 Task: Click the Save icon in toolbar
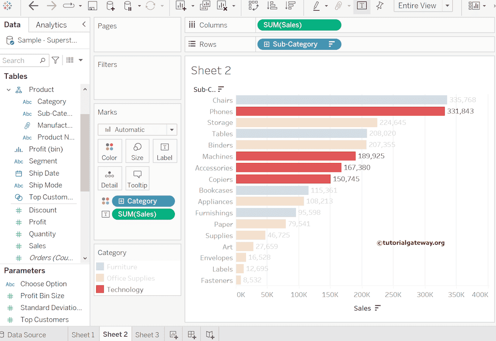(93, 6)
